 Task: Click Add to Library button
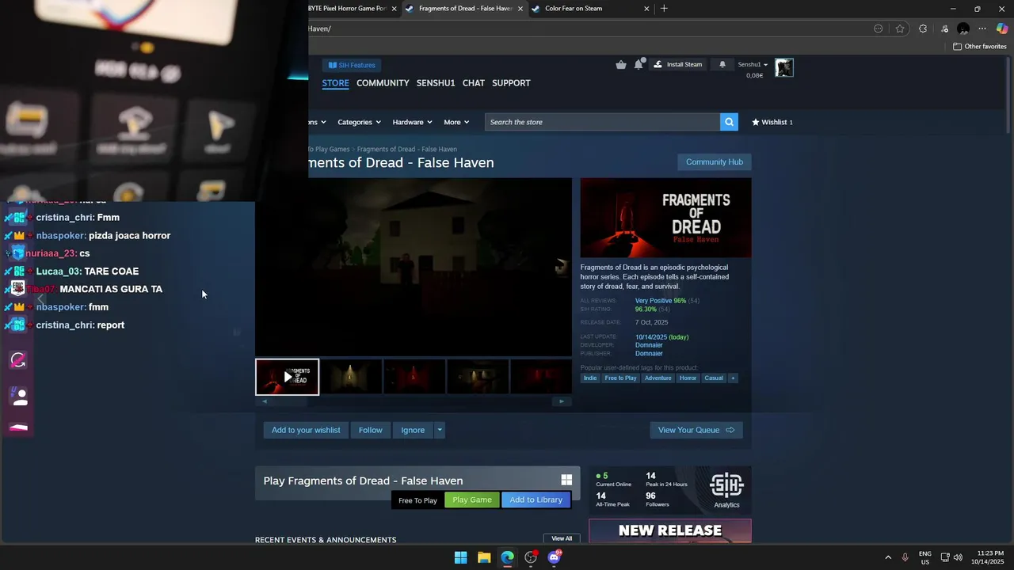[x=536, y=500]
